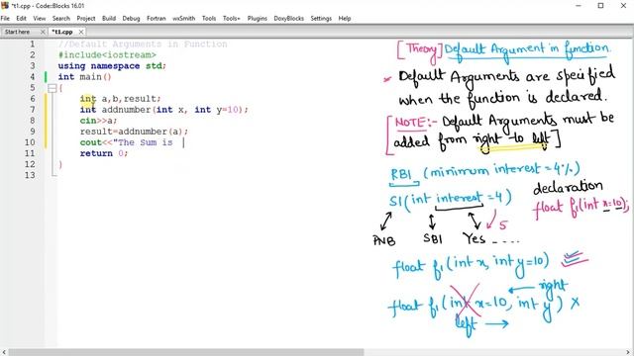Click on 'cout<<"The Sum is' line

[x=126, y=142]
